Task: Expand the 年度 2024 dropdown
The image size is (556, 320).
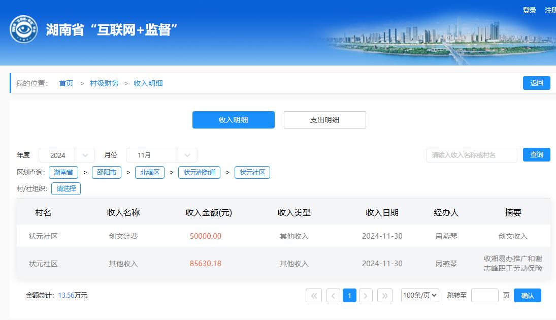Action: pos(67,155)
